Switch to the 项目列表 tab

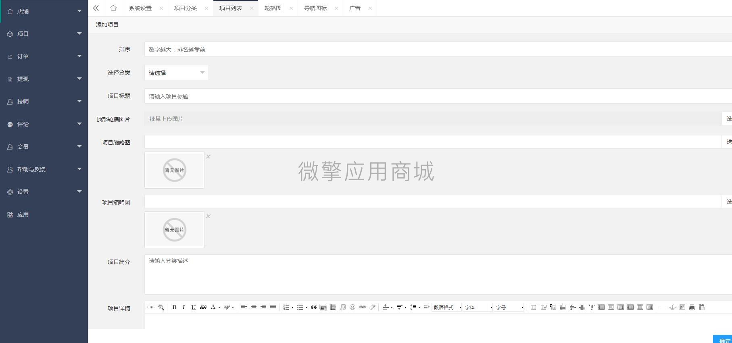click(x=231, y=8)
